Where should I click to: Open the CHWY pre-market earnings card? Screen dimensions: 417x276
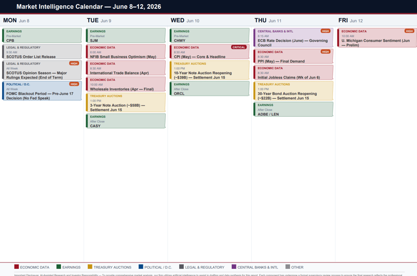click(x=210, y=36)
